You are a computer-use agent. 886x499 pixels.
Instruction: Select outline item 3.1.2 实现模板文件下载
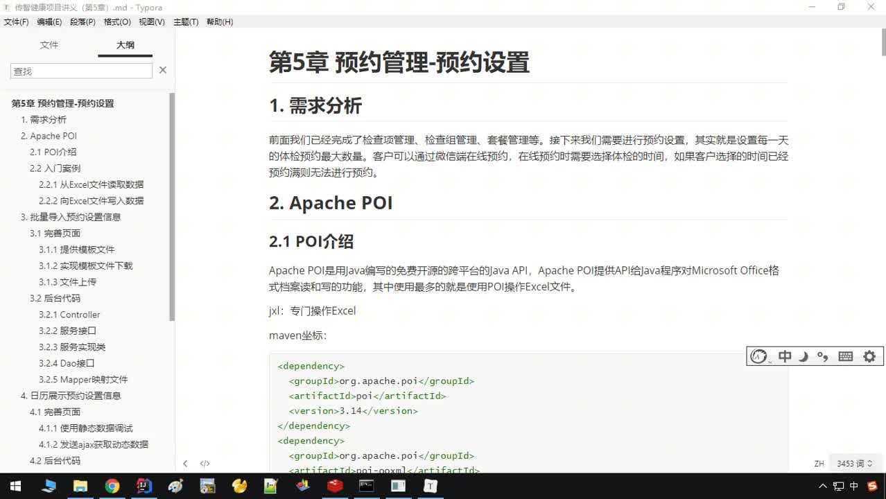(x=86, y=266)
